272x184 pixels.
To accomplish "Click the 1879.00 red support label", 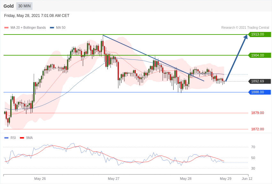I will [257, 113].
